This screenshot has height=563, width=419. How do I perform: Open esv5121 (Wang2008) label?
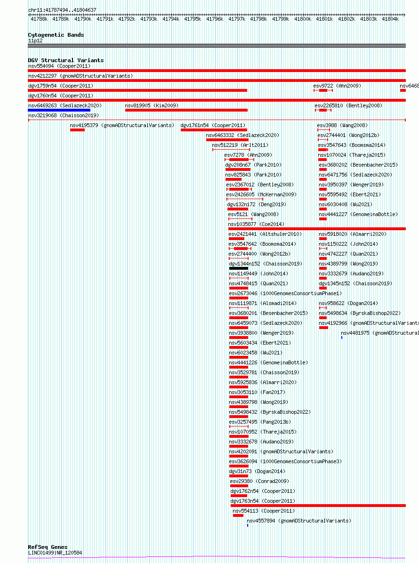click(x=253, y=214)
